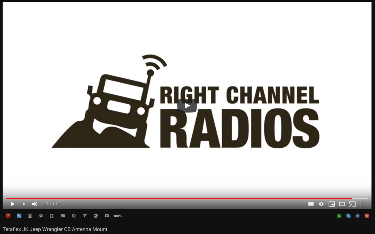Viewport: 375px width, 234px height.
Task: Open the video filters funnel icon
Action: (85, 216)
